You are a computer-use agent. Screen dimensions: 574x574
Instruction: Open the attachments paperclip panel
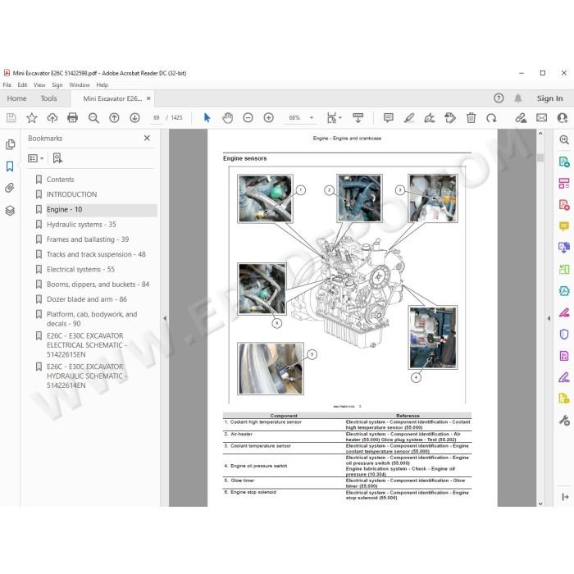[x=10, y=188]
